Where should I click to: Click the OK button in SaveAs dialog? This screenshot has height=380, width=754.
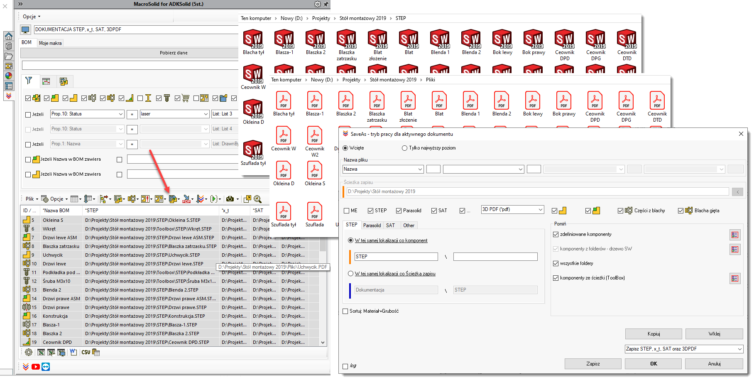pos(654,364)
